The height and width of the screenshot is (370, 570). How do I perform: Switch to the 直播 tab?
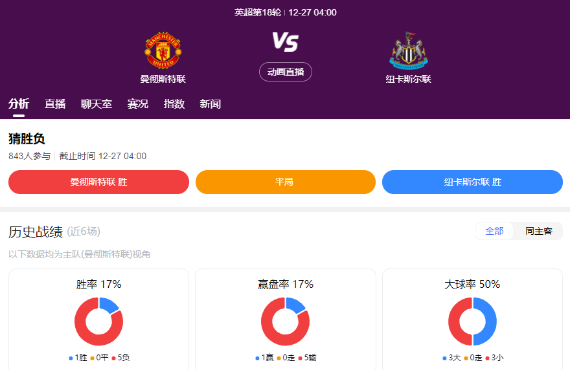(55, 103)
